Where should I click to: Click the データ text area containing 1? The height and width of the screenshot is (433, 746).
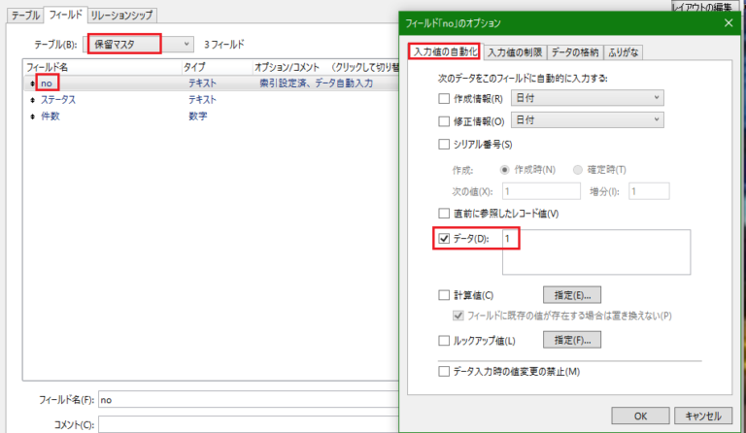coord(596,252)
